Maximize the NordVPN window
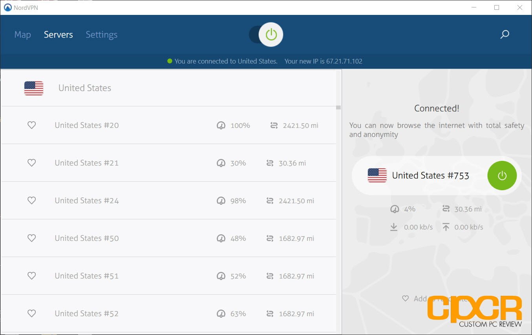 497,7
